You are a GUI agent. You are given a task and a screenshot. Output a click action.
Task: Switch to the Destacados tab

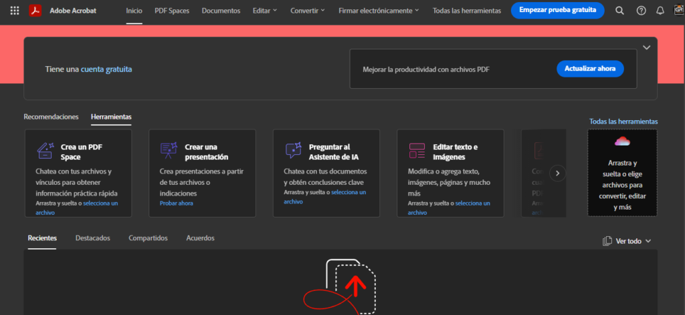(x=92, y=238)
